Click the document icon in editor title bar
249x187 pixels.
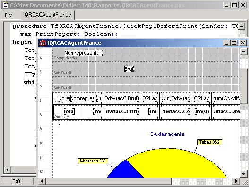pyautogui.click(x=6, y=5)
